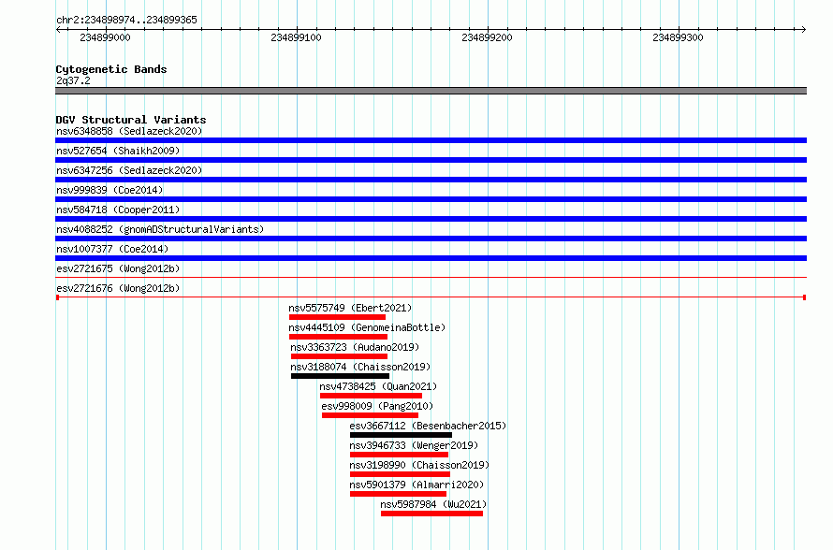This screenshot has width=833, height=550.
Task: Click the nsv1007377 (Coe2014) label
Action: [112, 249]
